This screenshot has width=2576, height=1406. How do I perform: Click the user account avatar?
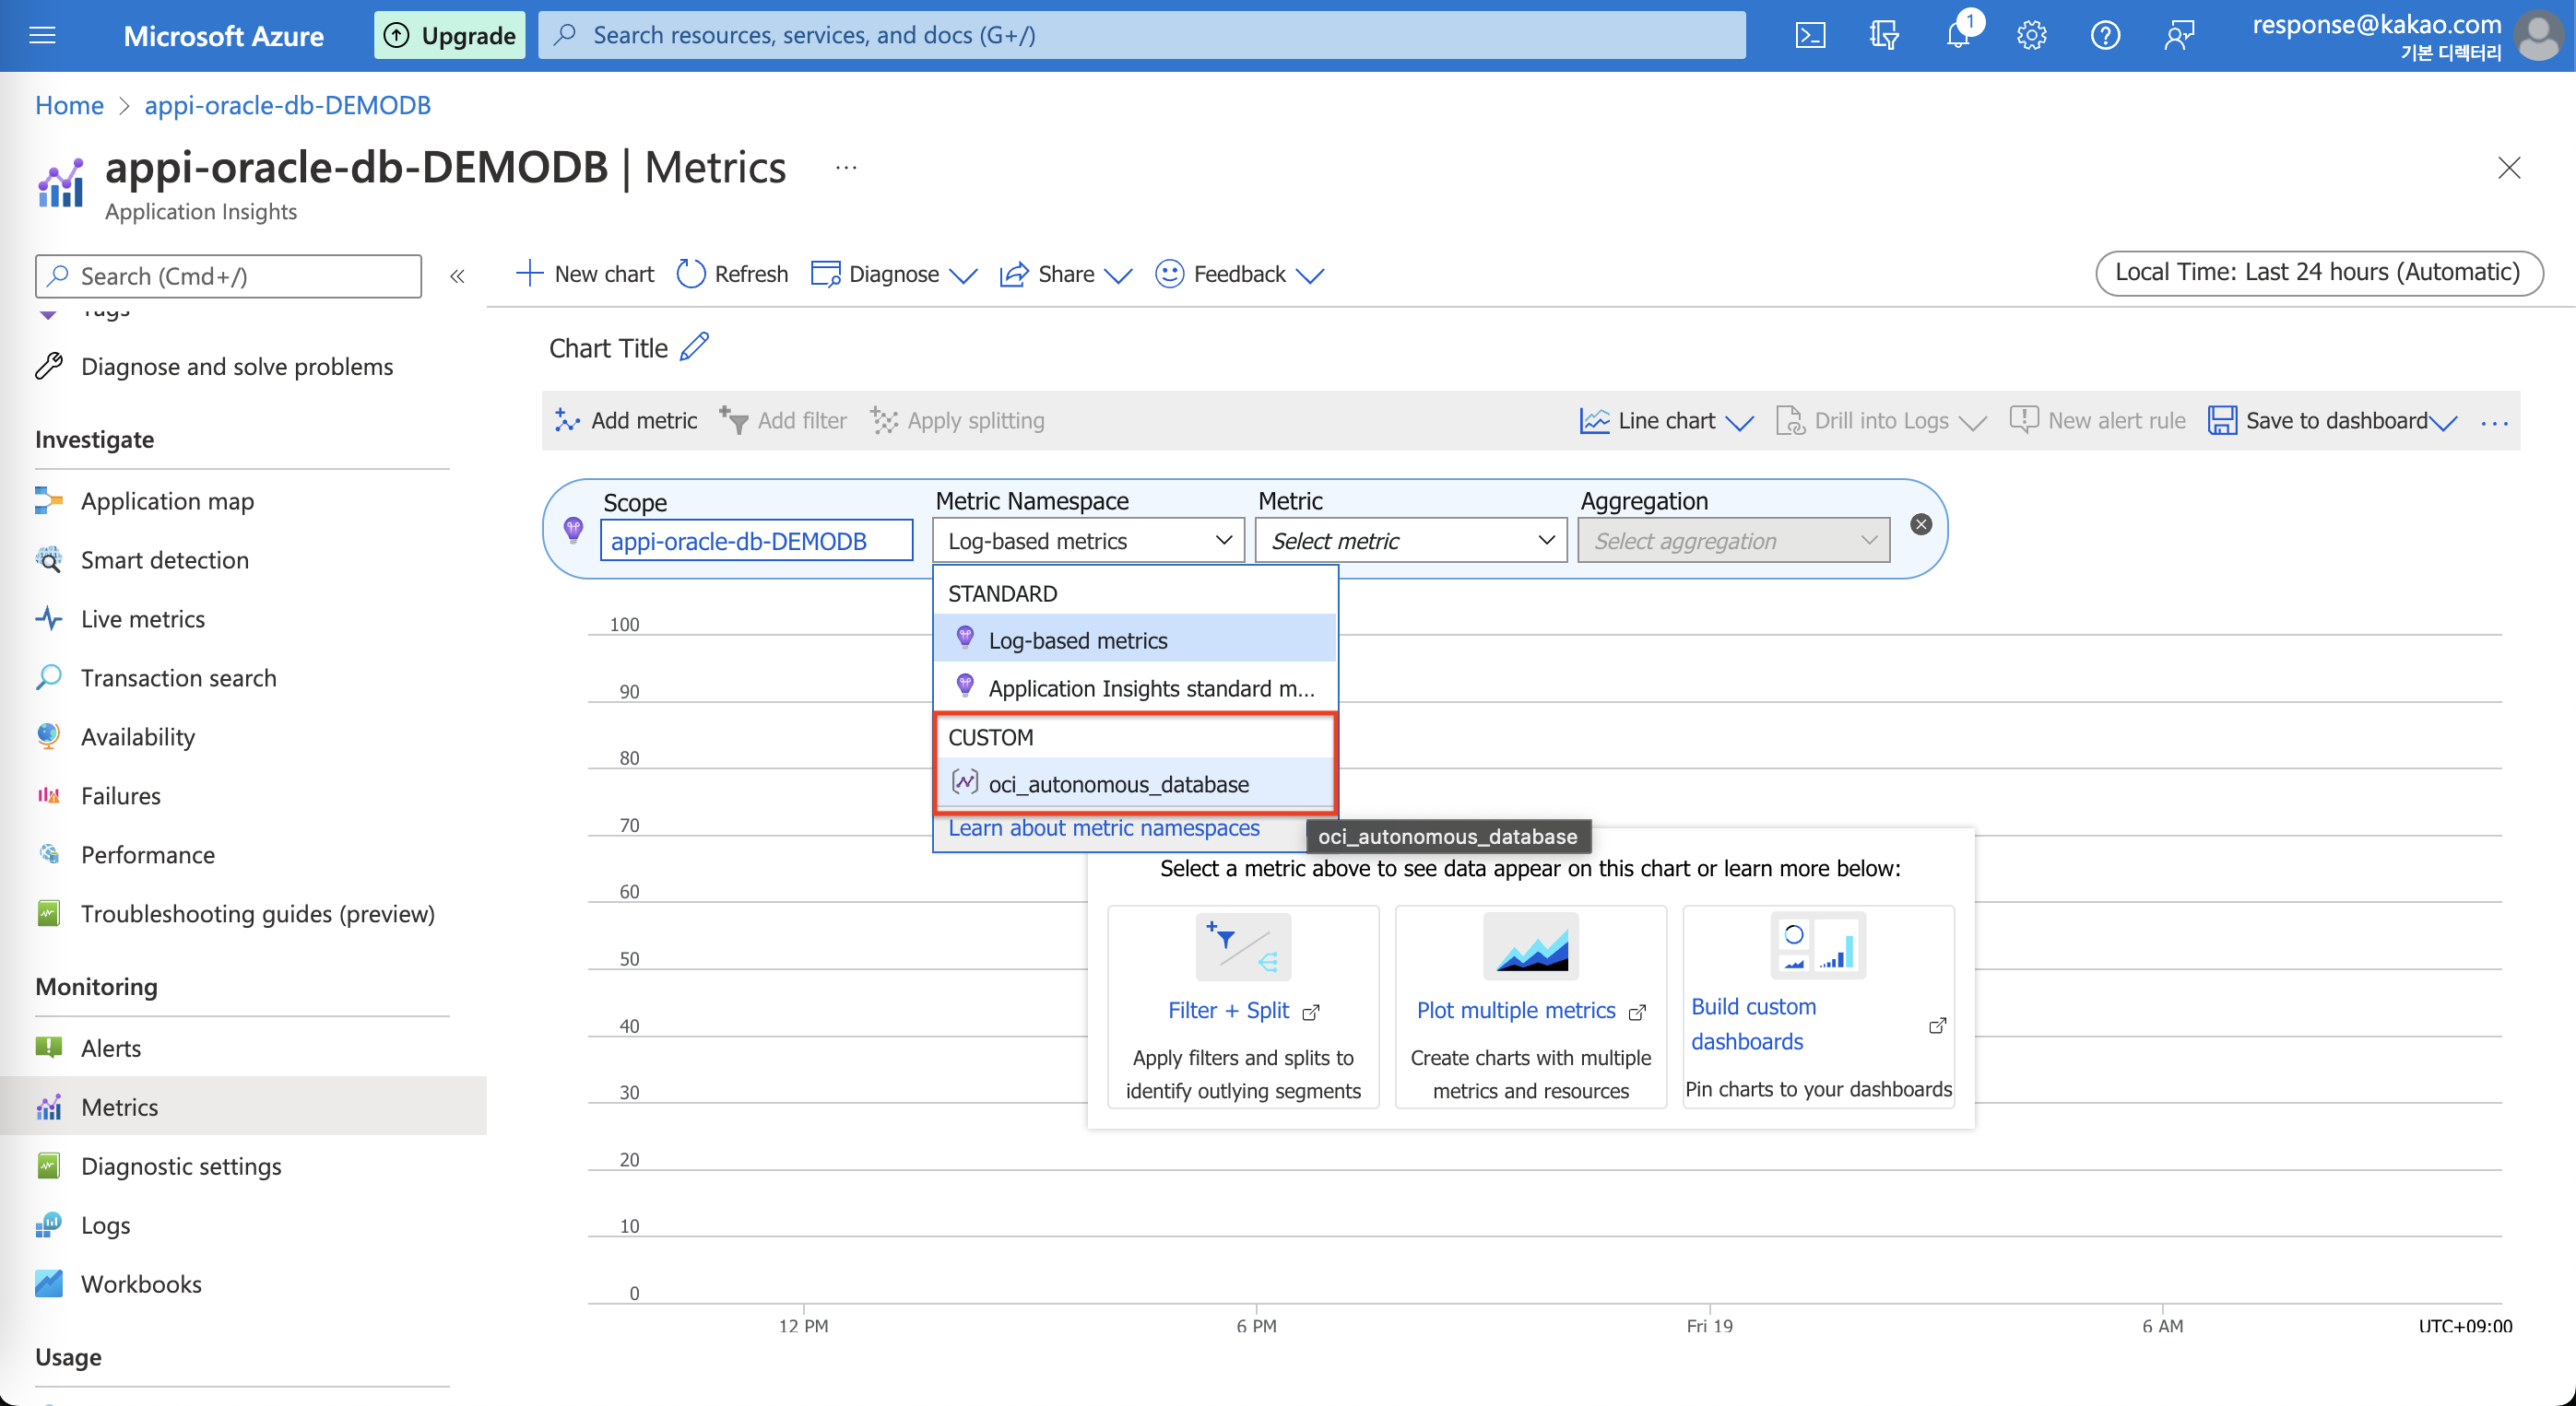point(2537,36)
